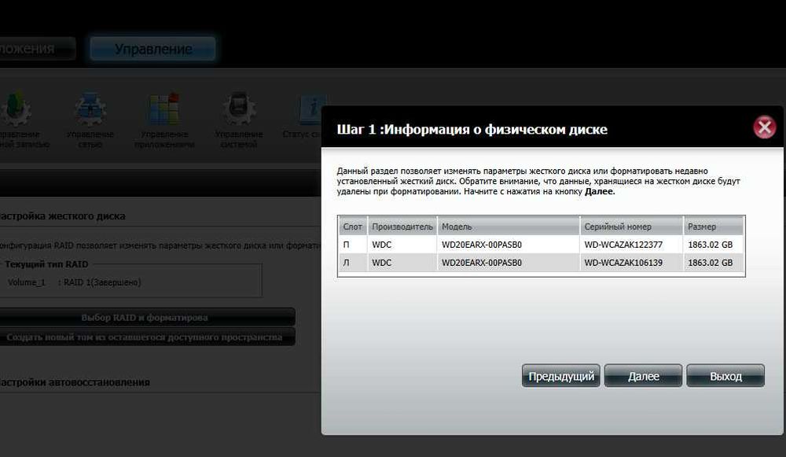Select the Производитель column header
This screenshot has height=457, width=786.
tap(402, 227)
